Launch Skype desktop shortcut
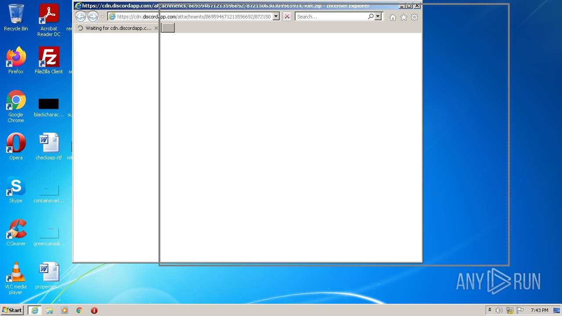Image resolution: width=562 pixels, height=316 pixels. 16,190
